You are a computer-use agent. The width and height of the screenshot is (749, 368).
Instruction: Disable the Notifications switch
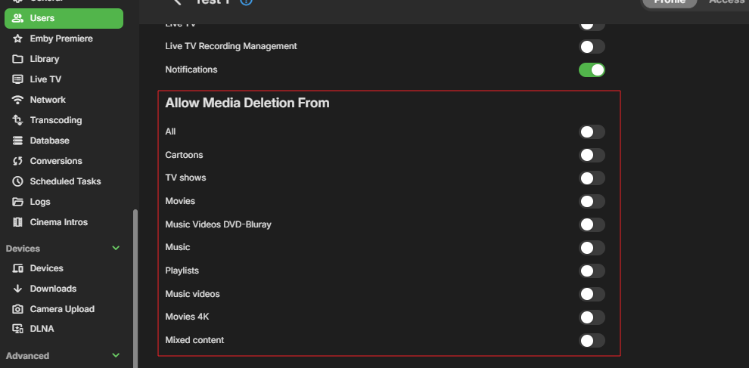click(592, 70)
